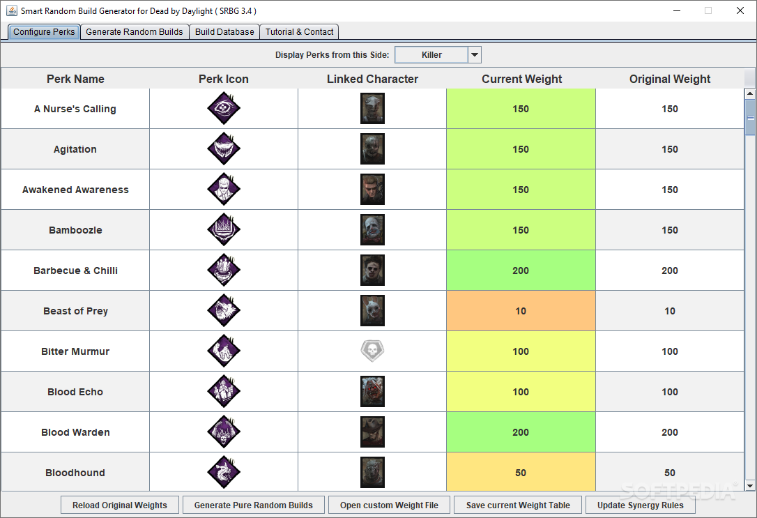Click the Blood Warden perk icon
This screenshot has width=757, height=518.
click(x=224, y=432)
